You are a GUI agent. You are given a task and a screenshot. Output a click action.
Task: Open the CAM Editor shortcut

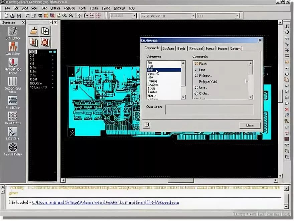(x=13, y=33)
